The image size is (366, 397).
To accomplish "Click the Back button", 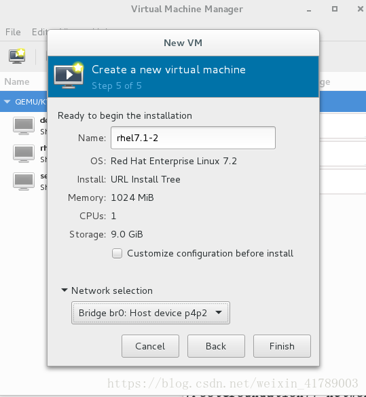I will tap(216, 346).
